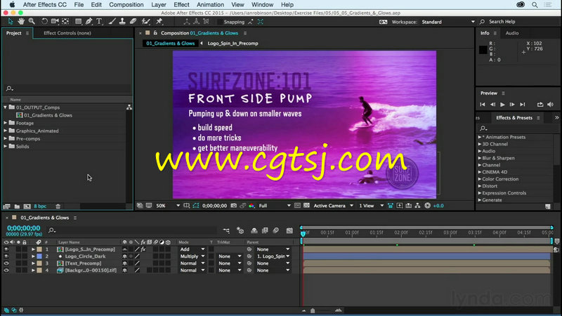Screen dimensions: 562x316
Task: Click the current time display 0;00;00;00
Action: pyautogui.click(x=24, y=228)
